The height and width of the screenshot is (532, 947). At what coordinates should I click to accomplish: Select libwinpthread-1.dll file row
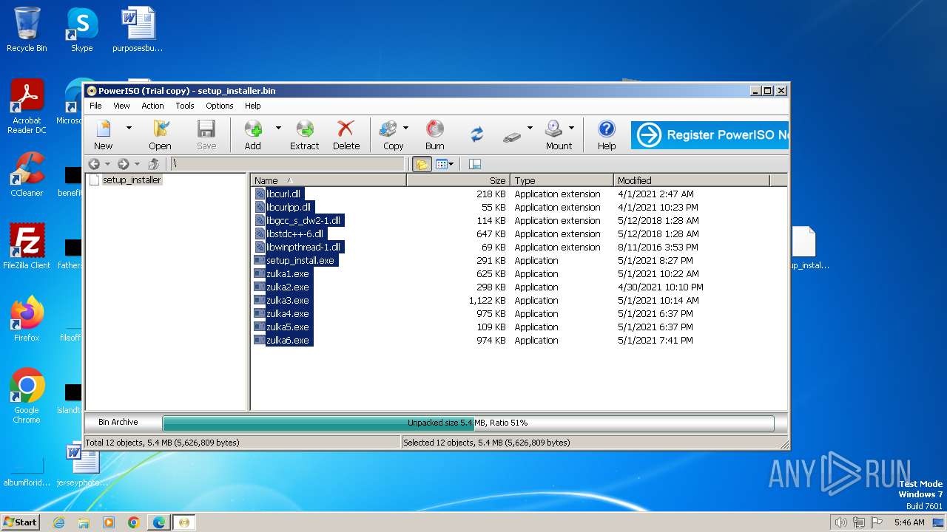[303, 247]
